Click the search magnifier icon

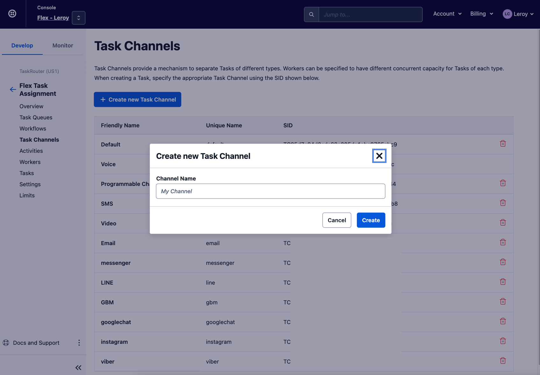pyautogui.click(x=311, y=14)
